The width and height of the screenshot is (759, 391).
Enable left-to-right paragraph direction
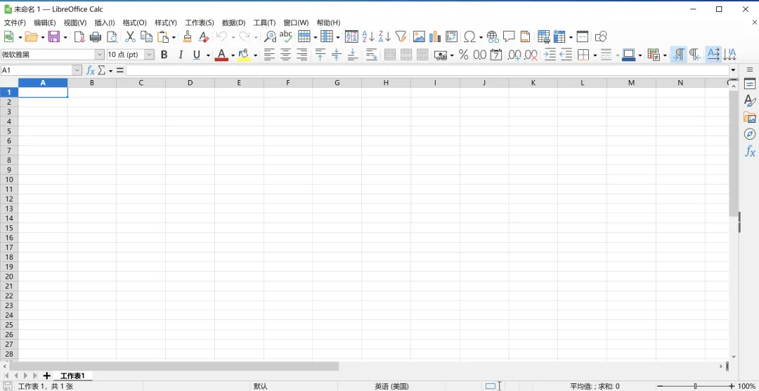click(679, 55)
